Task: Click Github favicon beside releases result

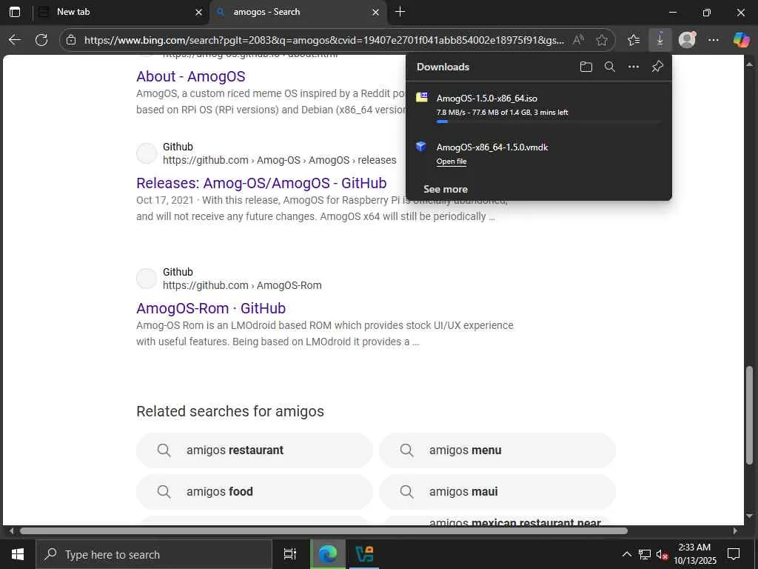Action: (147, 153)
